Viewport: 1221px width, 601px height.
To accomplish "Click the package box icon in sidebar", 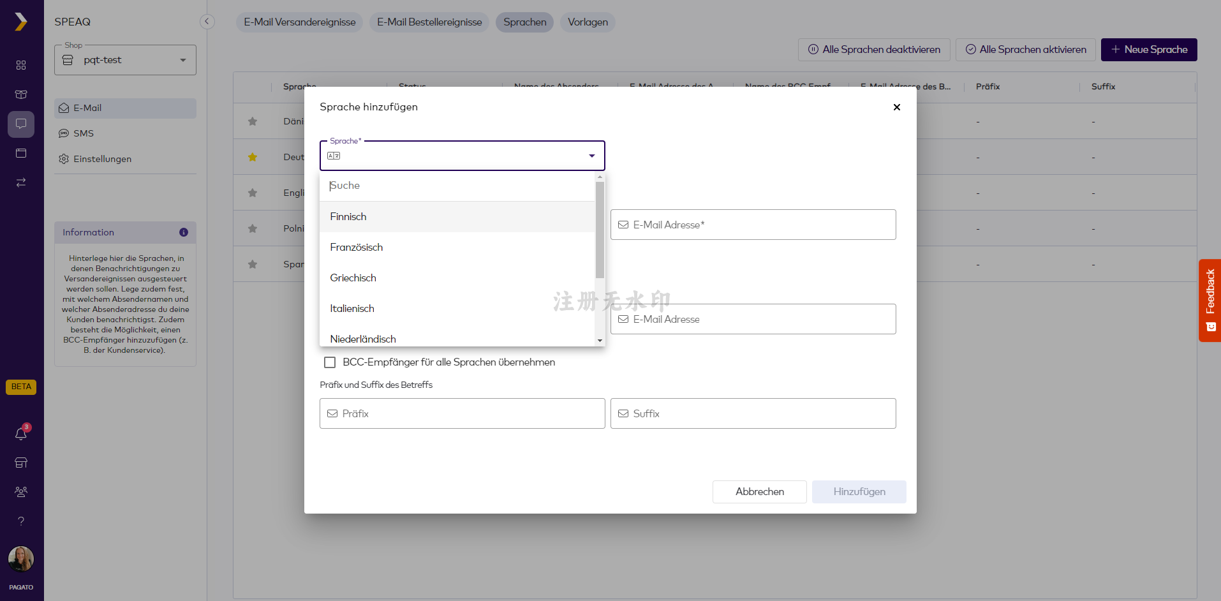I will (x=21, y=94).
